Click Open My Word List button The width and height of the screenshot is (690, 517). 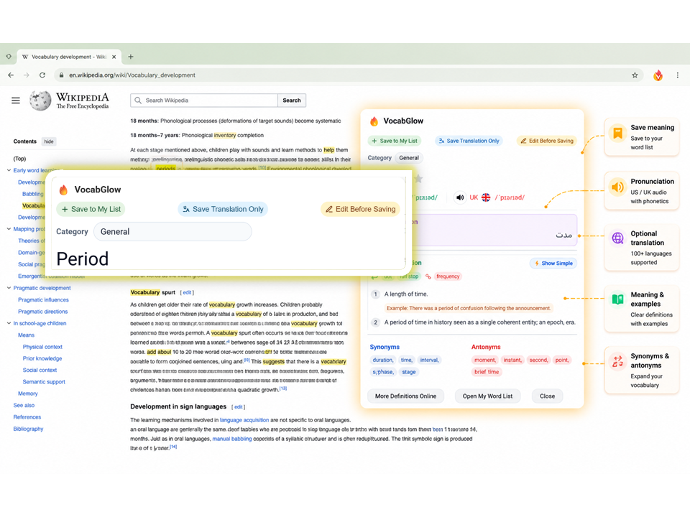pyautogui.click(x=487, y=396)
